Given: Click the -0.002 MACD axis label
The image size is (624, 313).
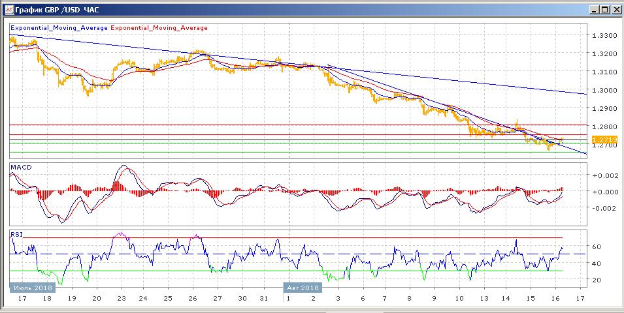Looking at the screenshot, I should pyautogui.click(x=604, y=209).
